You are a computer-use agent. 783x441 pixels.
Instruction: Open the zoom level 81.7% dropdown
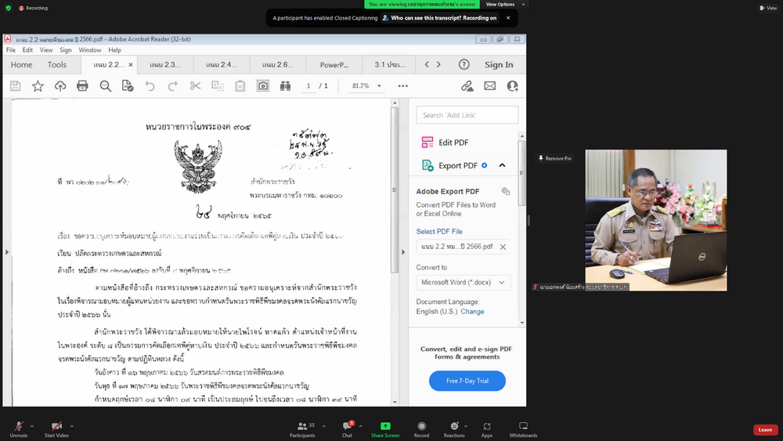tap(379, 86)
